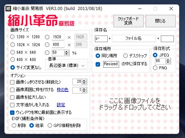Increase sharpen value with up arrow

click(x=84, y=80)
